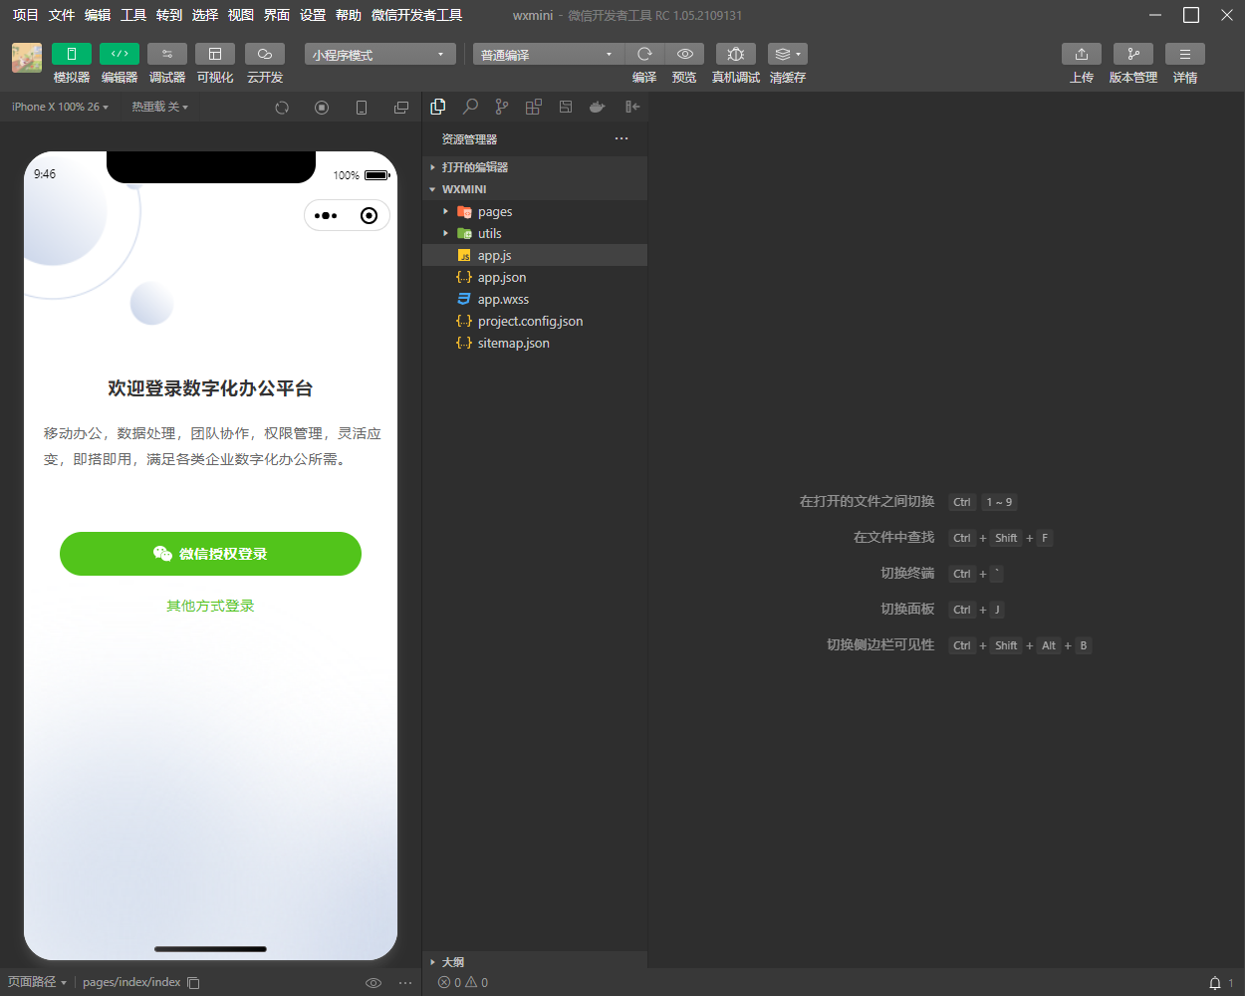The height and width of the screenshot is (996, 1245).
Task: Open Cloud Development (云开发) console
Action: click(x=265, y=54)
